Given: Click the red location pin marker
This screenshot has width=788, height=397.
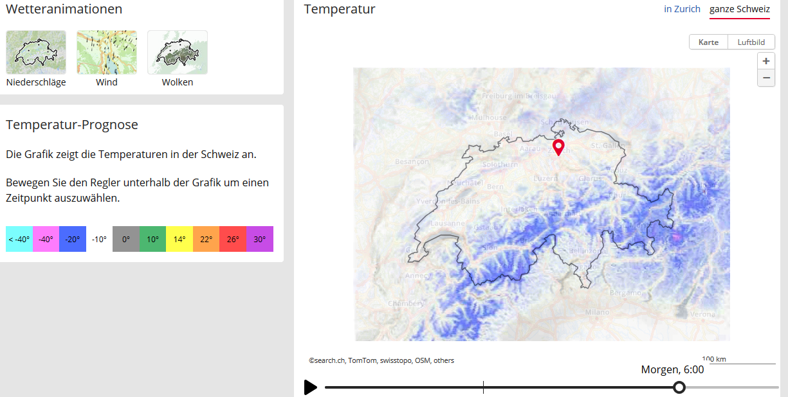Looking at the screenshot, I should click(x=558, y=147).
